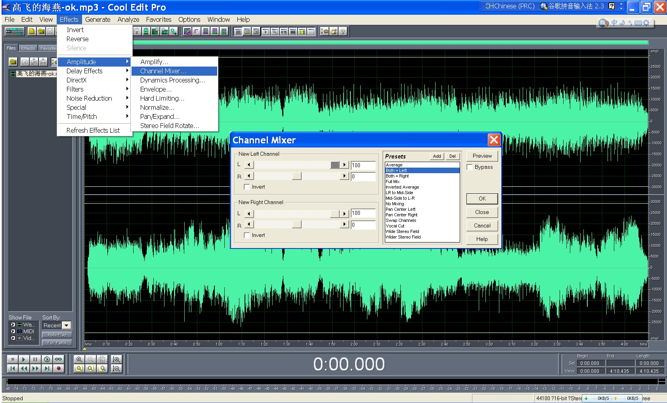Enable the Bypass checkbox

[470, 167]
